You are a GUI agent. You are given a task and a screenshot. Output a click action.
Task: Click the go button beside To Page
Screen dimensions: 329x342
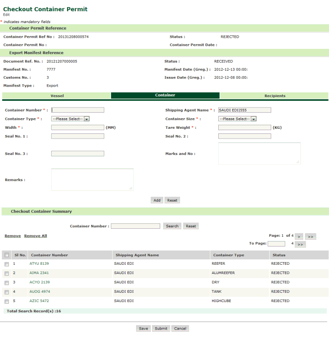(x=300, y=244)
